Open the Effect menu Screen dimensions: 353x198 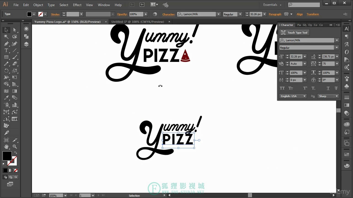tap(77, 5)
